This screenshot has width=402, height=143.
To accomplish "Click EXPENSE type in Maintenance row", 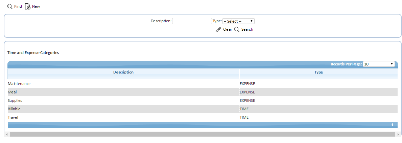I will pos(247,84).
